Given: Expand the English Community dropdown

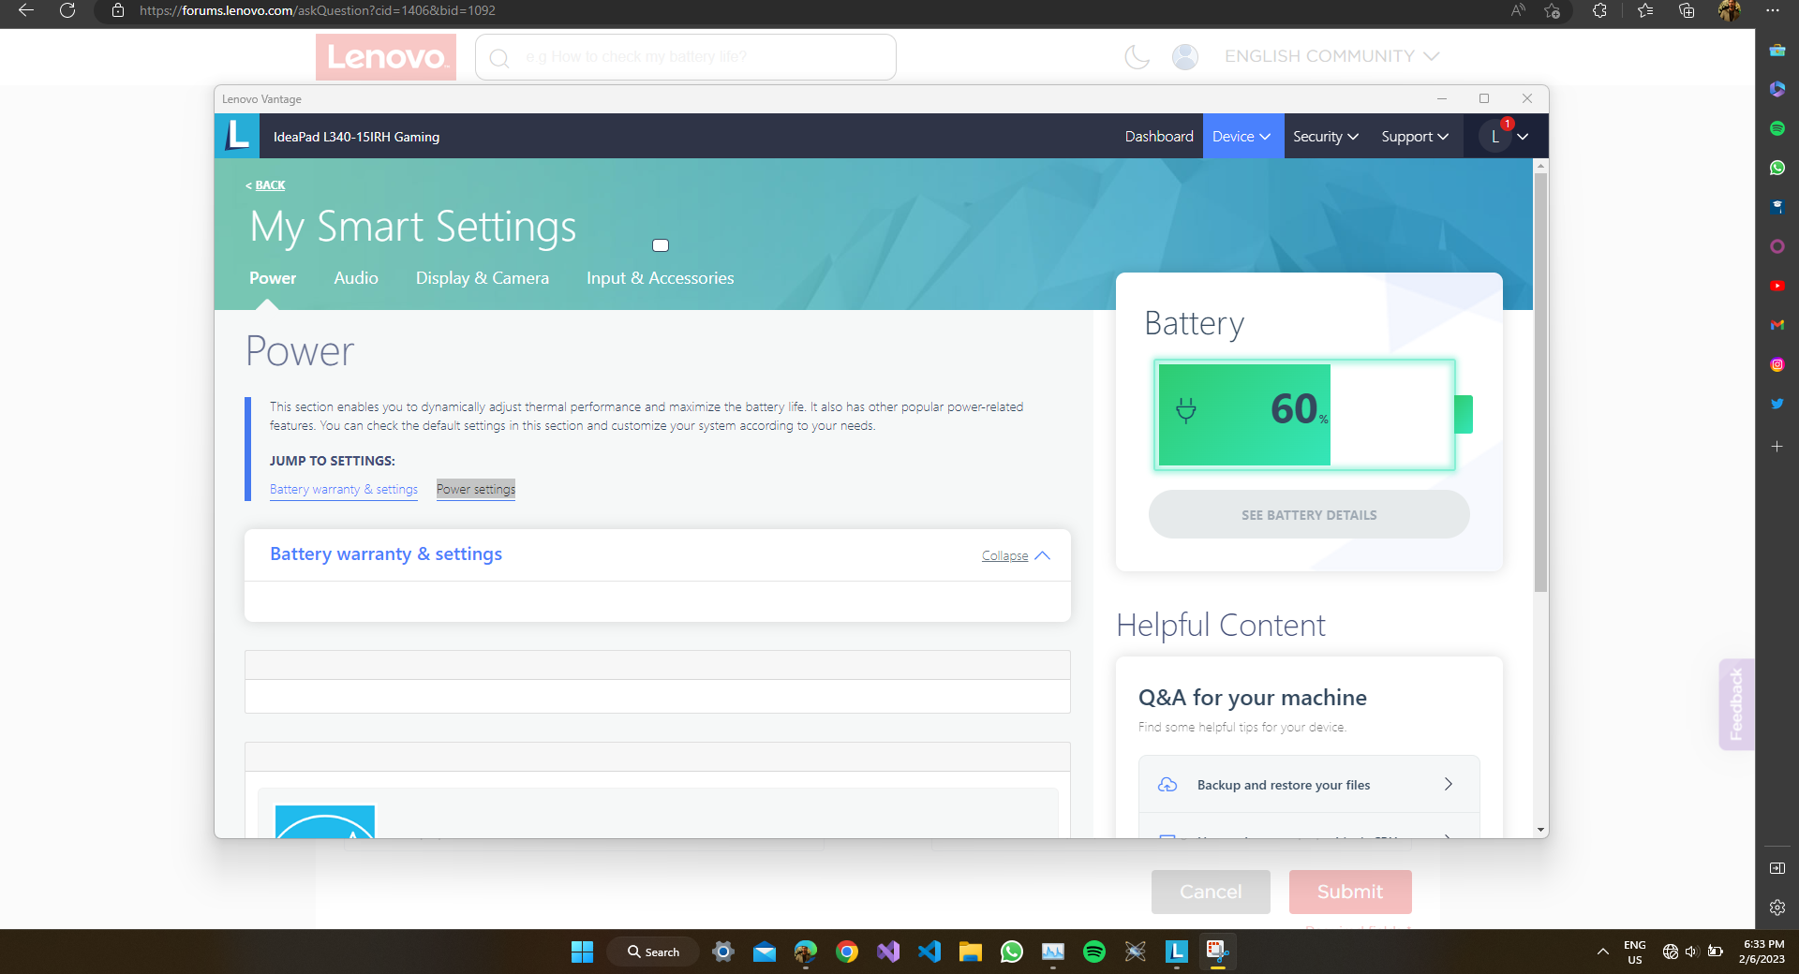Looking at the screenshot, I should [x=1331, y=56].
